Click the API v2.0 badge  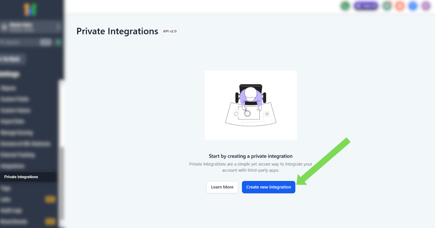click(170, 31)
